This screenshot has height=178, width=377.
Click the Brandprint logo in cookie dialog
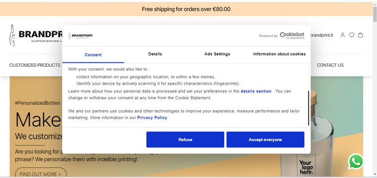[80, 36]
